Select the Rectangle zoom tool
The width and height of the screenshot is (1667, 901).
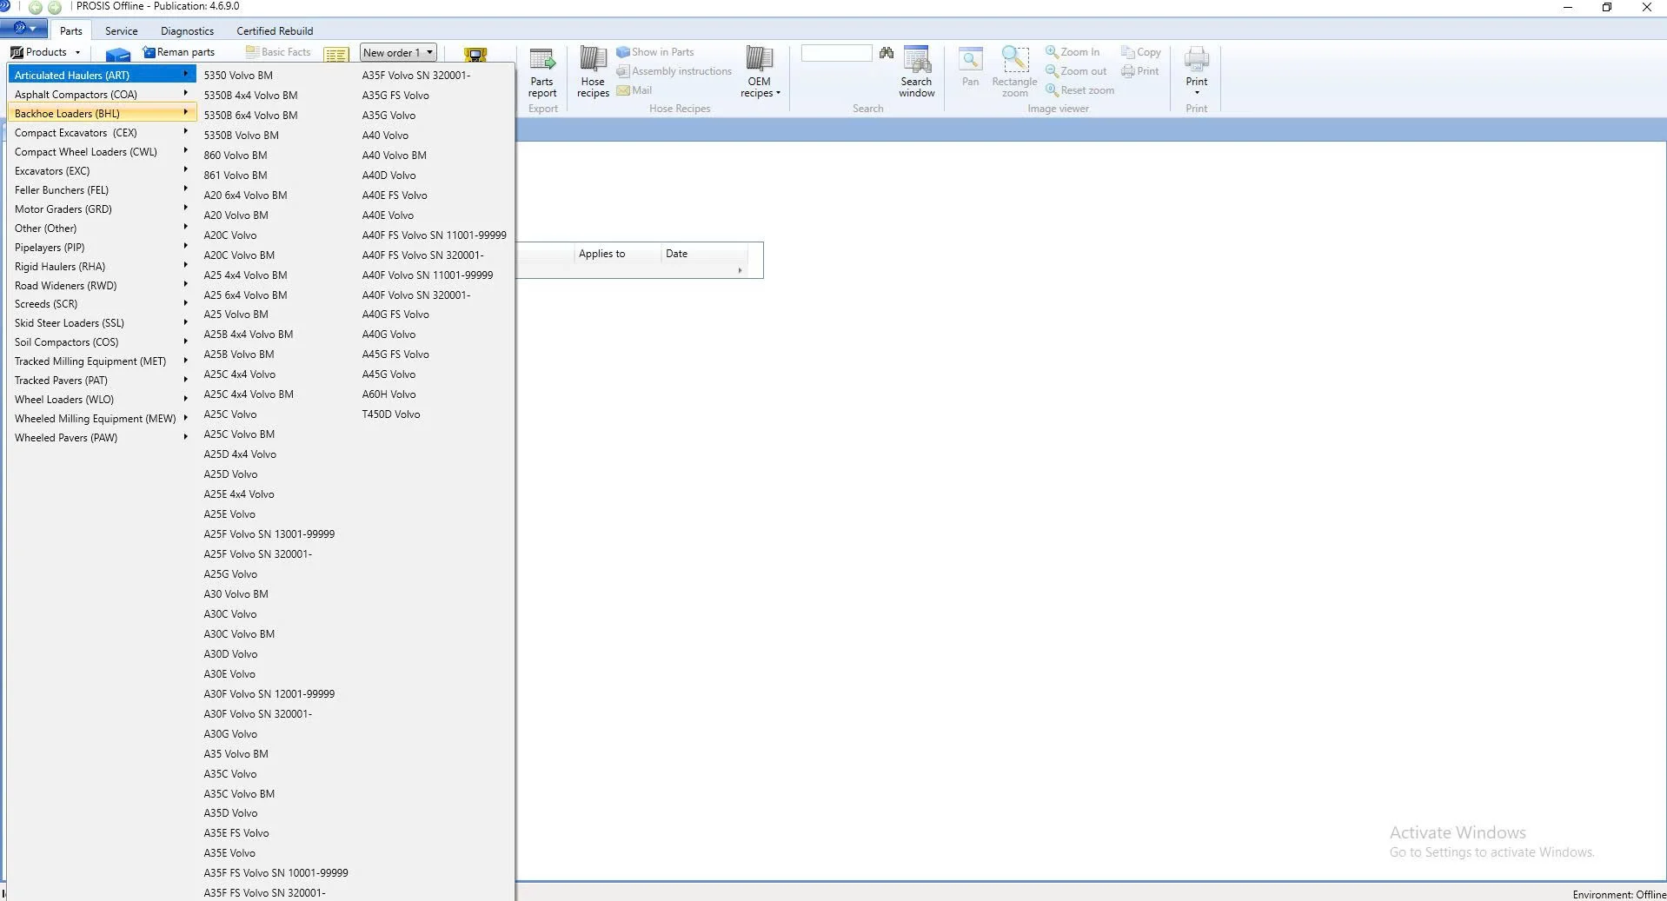1014,72
